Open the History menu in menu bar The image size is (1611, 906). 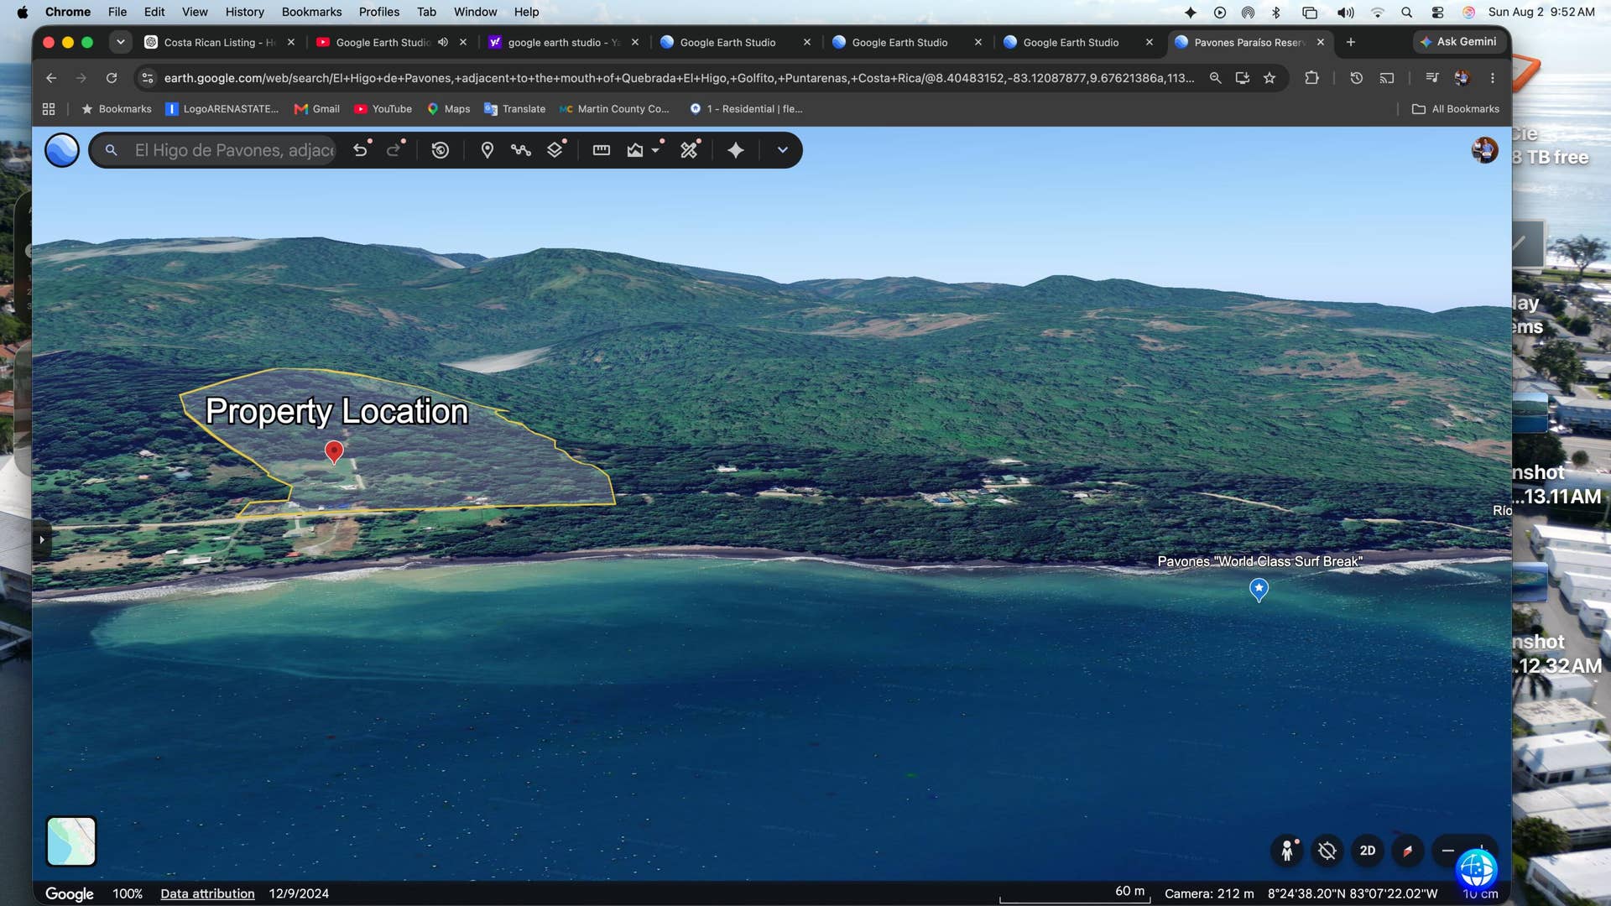point(244,12)
